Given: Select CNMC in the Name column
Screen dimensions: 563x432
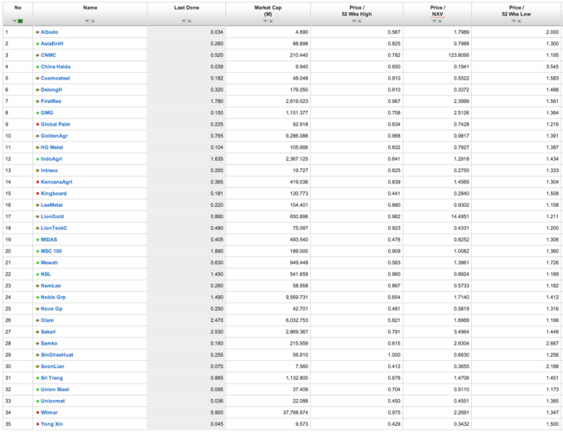Looking at the screenshot, I should pyautogui.click(x=49, y=55).
